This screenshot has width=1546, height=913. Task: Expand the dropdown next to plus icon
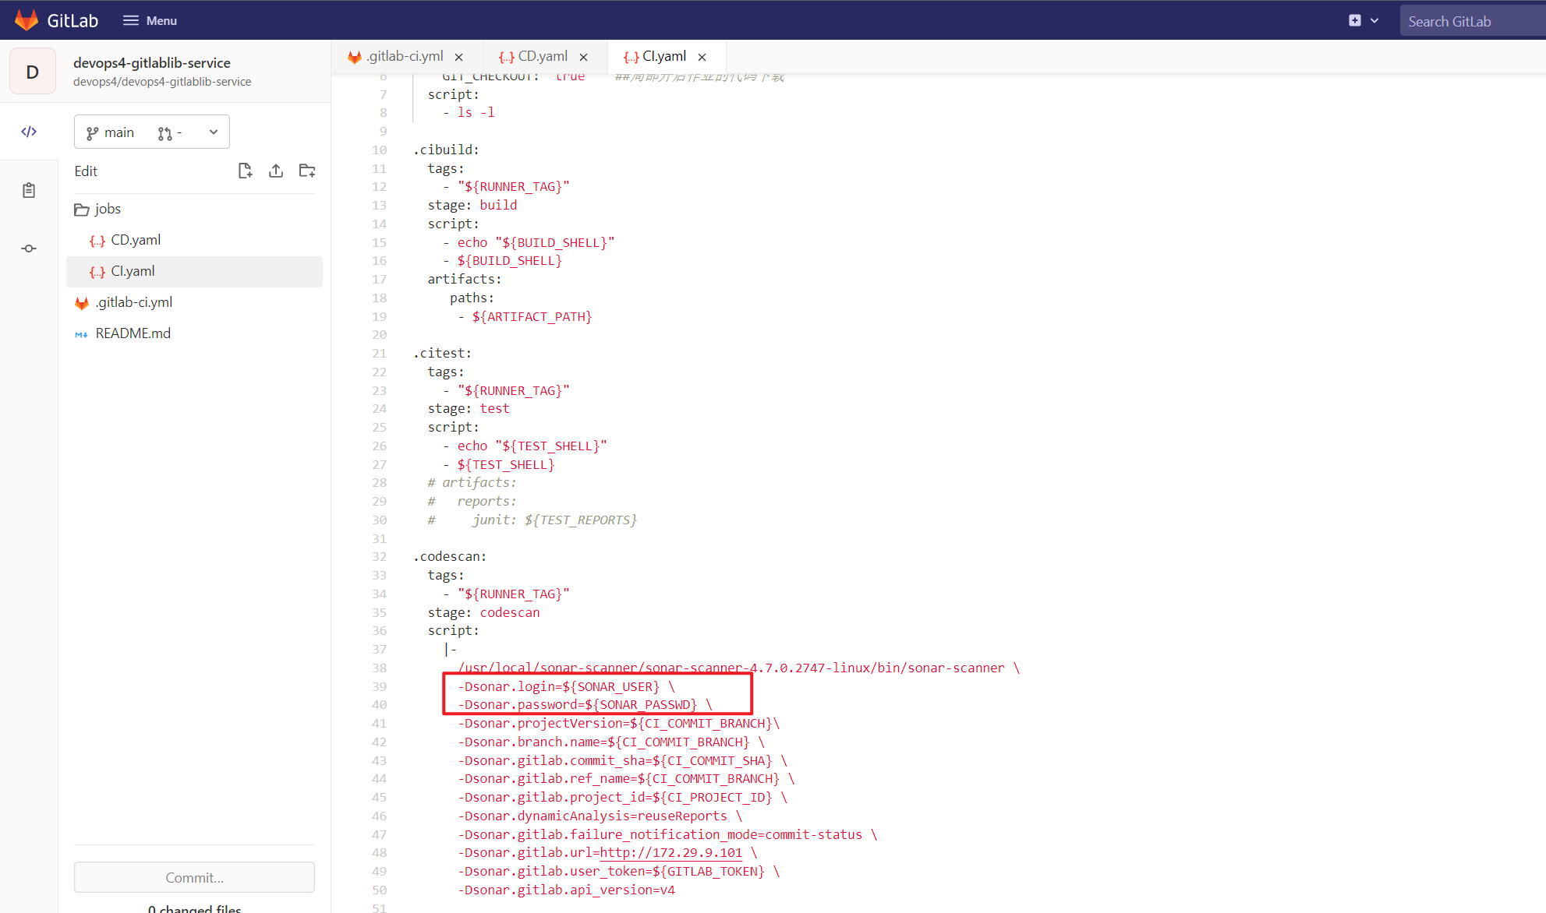tap(1374, 20)
